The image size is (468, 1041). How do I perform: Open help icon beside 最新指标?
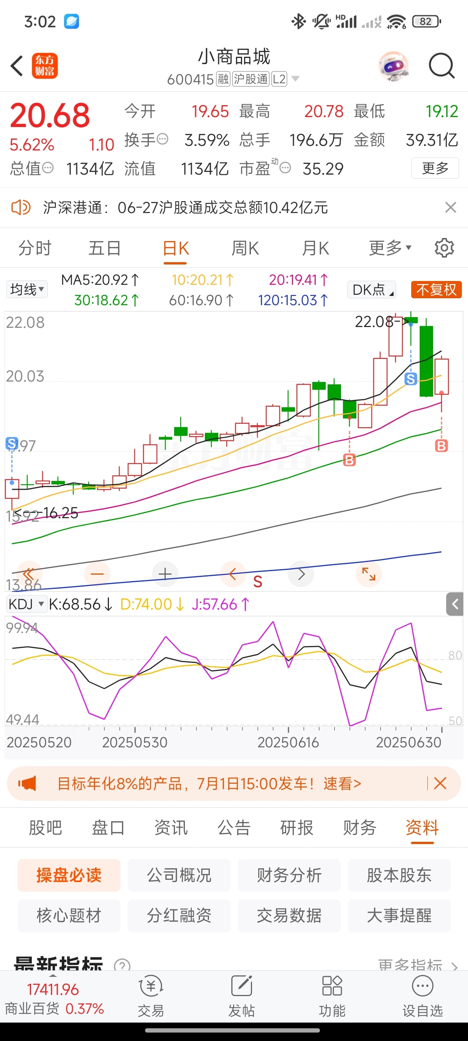(x=122, y=965)
